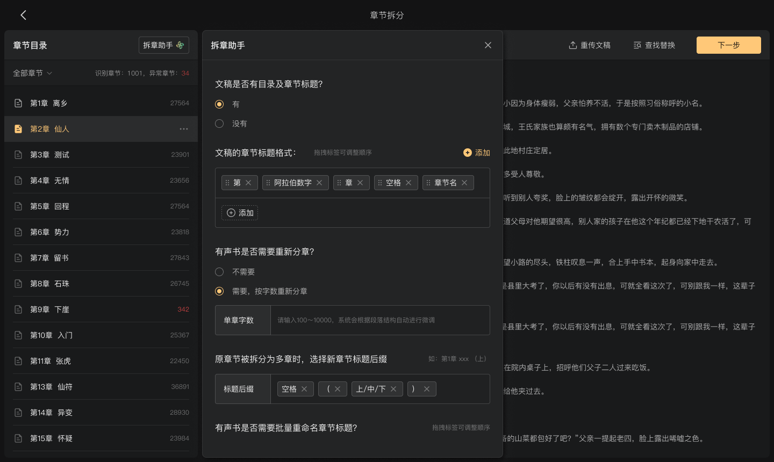Screen dimensions: 774x462
Task: Go back using the top-left arrow
Action: coord(23,15)
